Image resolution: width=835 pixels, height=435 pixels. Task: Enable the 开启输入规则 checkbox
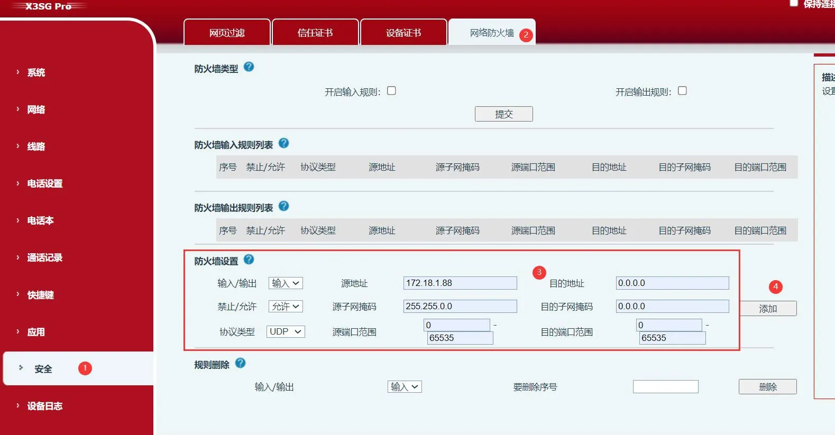point(391,91)
